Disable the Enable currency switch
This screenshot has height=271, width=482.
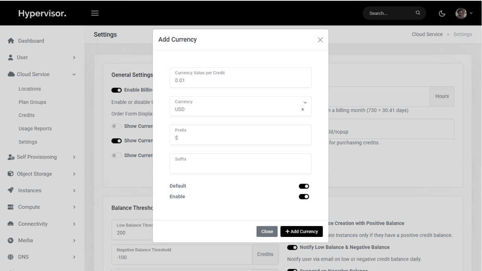[304, 196]
